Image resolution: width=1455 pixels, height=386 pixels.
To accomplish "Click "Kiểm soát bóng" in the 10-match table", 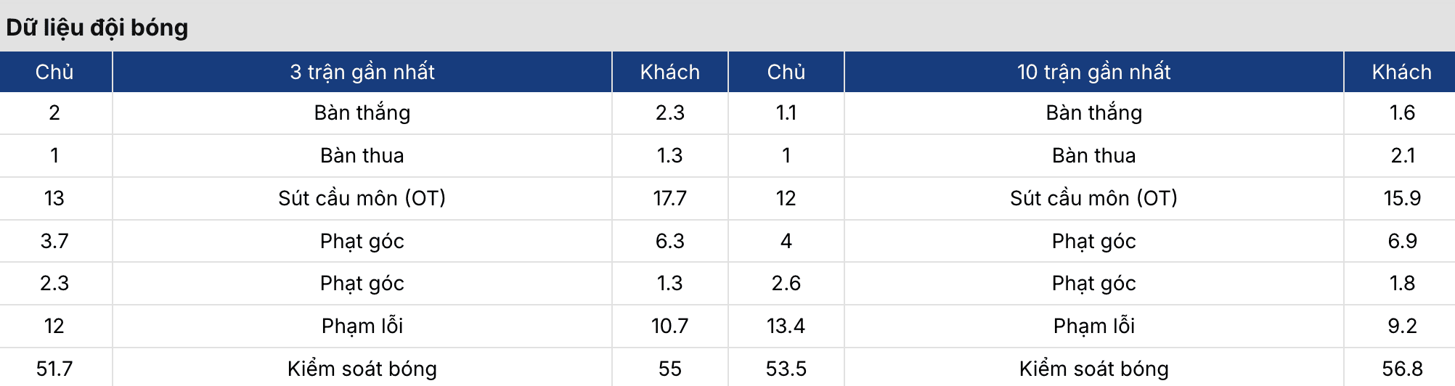I will [x=1093, y=369].
